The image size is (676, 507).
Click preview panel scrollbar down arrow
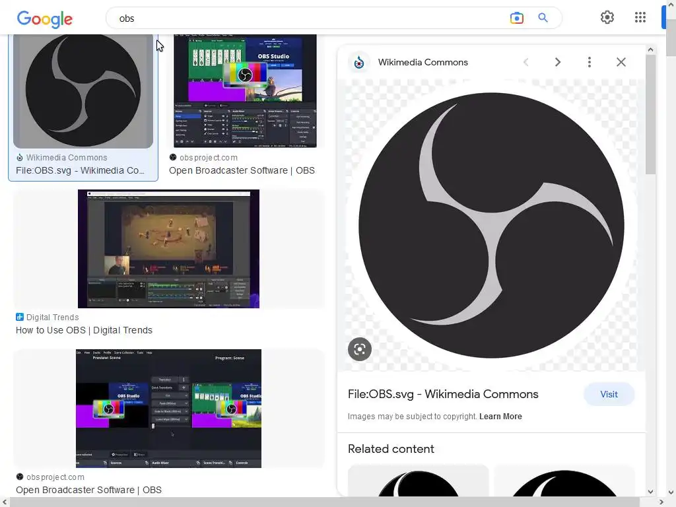(x=650, y=491)
